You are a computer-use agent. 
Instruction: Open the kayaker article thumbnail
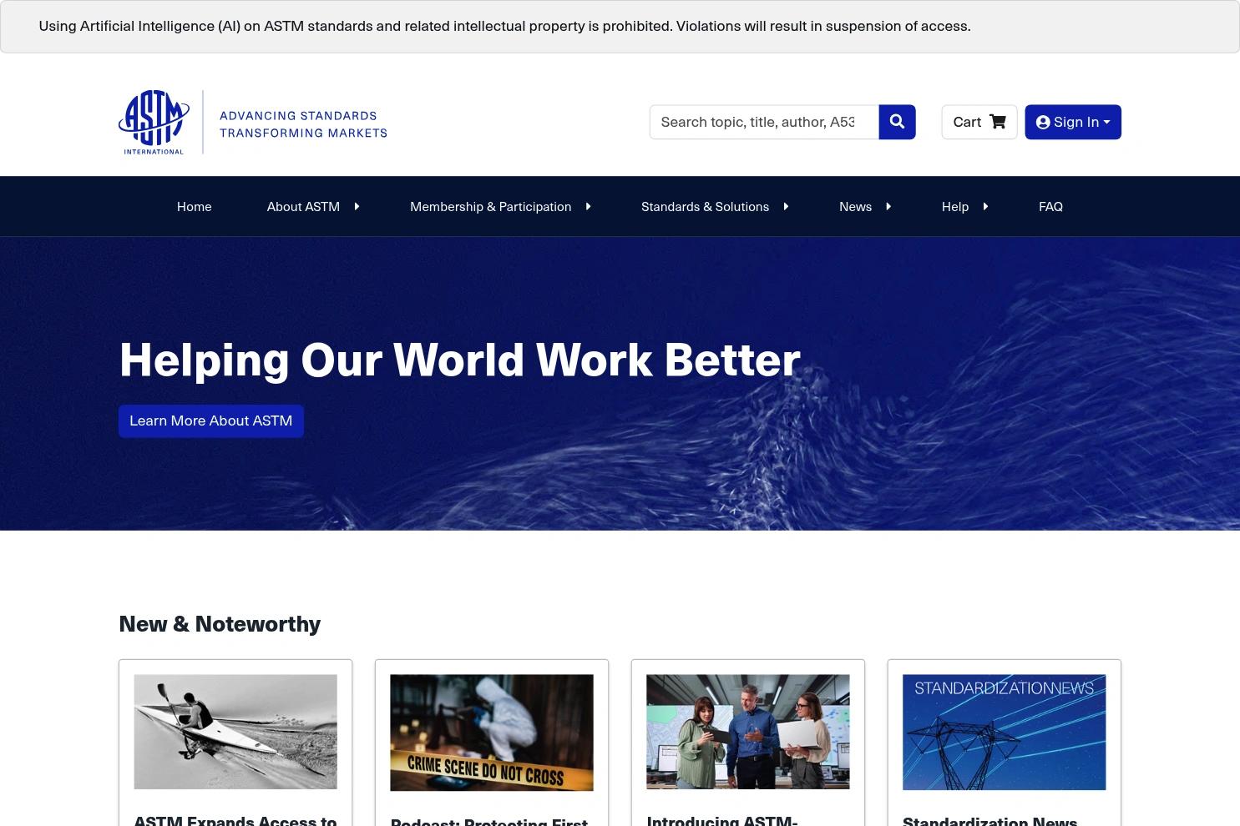pos(235,732)
